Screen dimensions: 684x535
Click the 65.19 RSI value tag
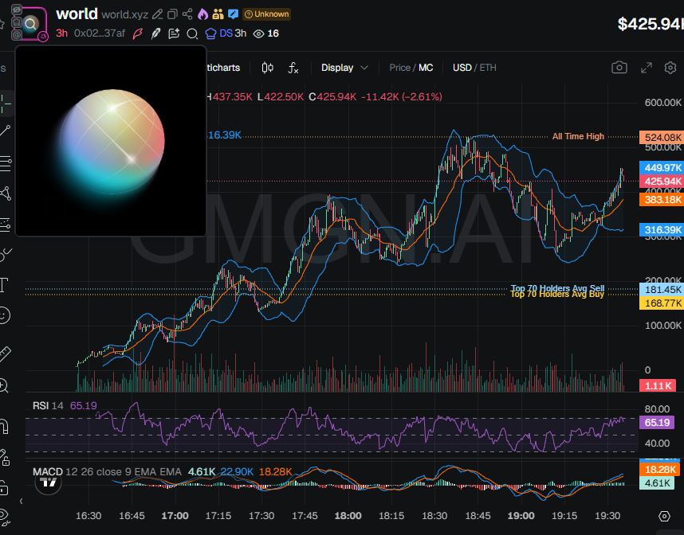click(657, 422)
